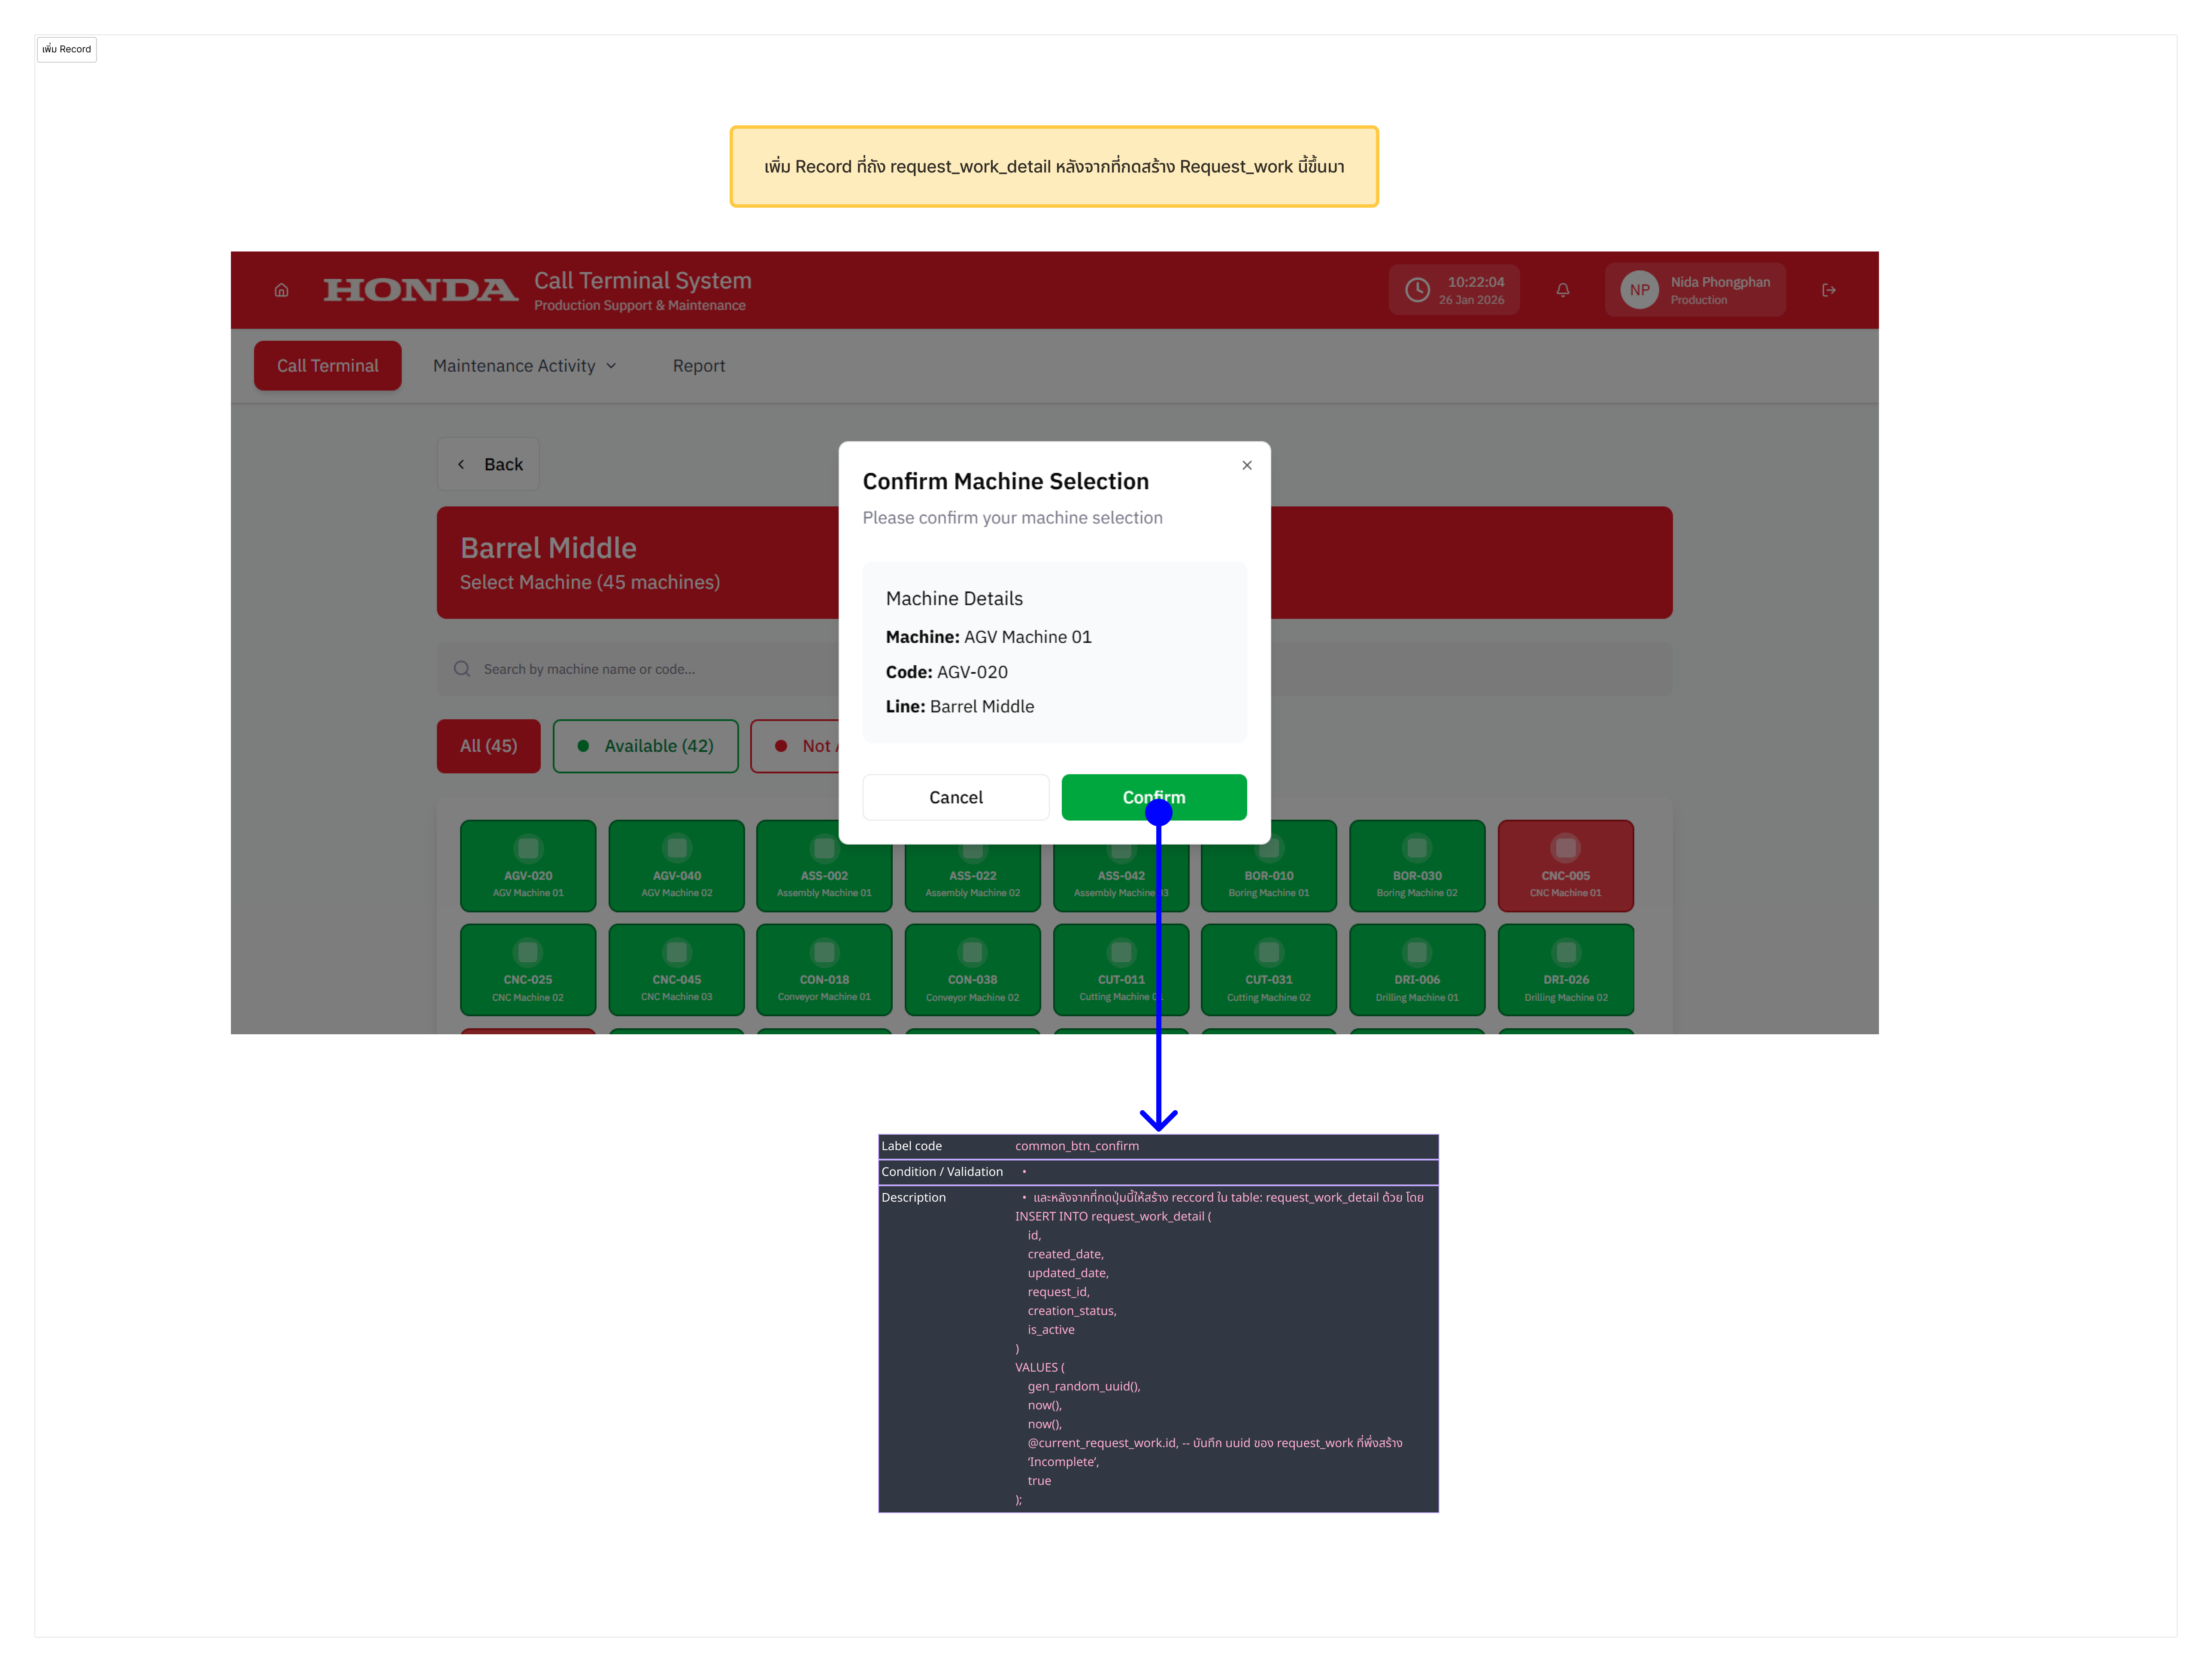Show All (45) machines filter
The height and width of the screenshot is (1672, 2212).
tap(488, 746)
